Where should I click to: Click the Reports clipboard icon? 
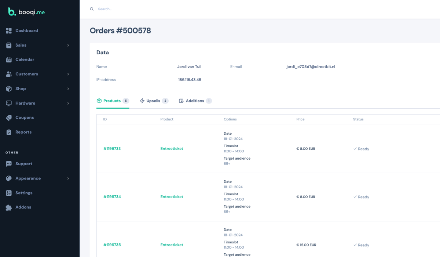(9, 132)
